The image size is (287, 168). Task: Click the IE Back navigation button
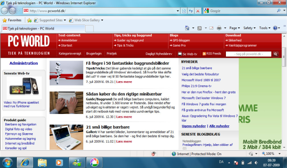pos(4,11)
